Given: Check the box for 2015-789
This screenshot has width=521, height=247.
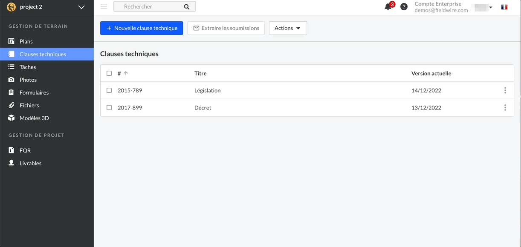Looking at the screenshot, I should click(109, 90).
